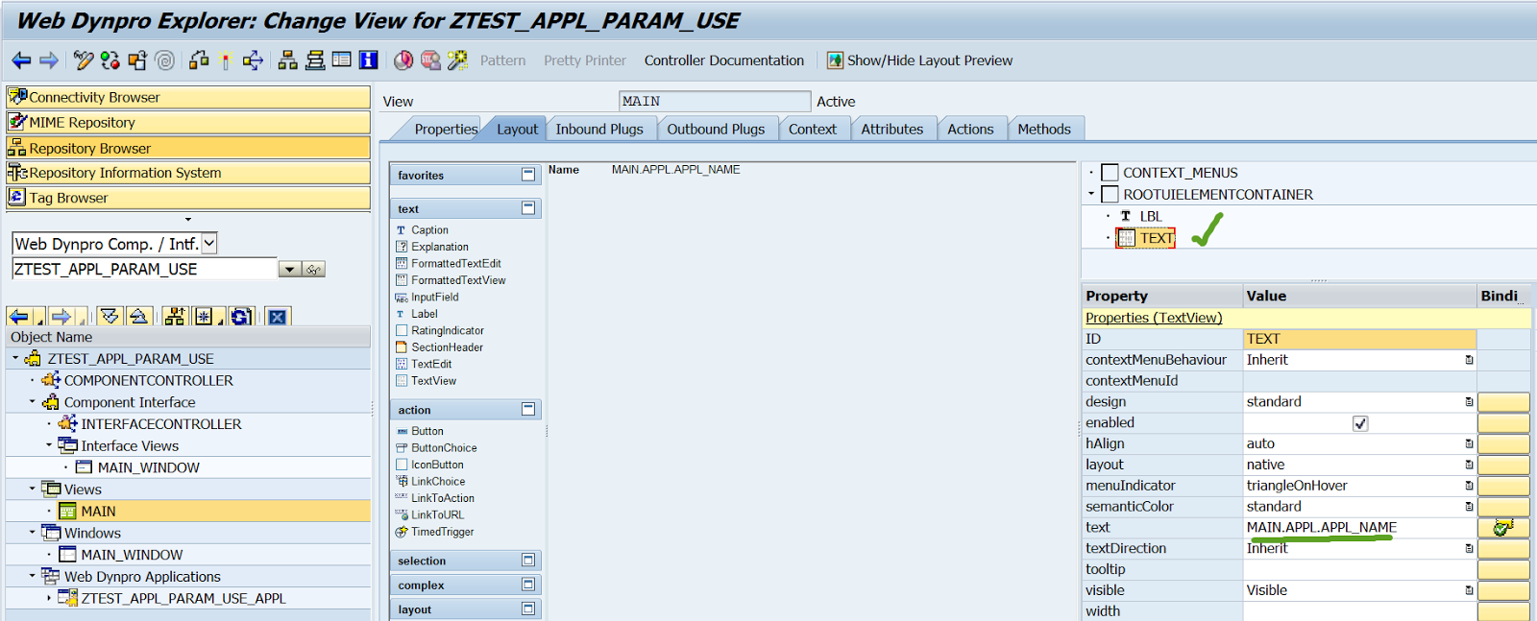Expand the selection palette section

[x=528, y=560]
